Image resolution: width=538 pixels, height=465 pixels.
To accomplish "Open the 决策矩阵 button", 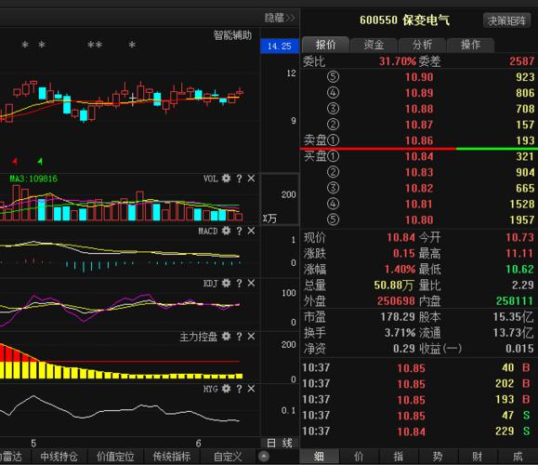I will pyautogui.click(x=506, y=21).
